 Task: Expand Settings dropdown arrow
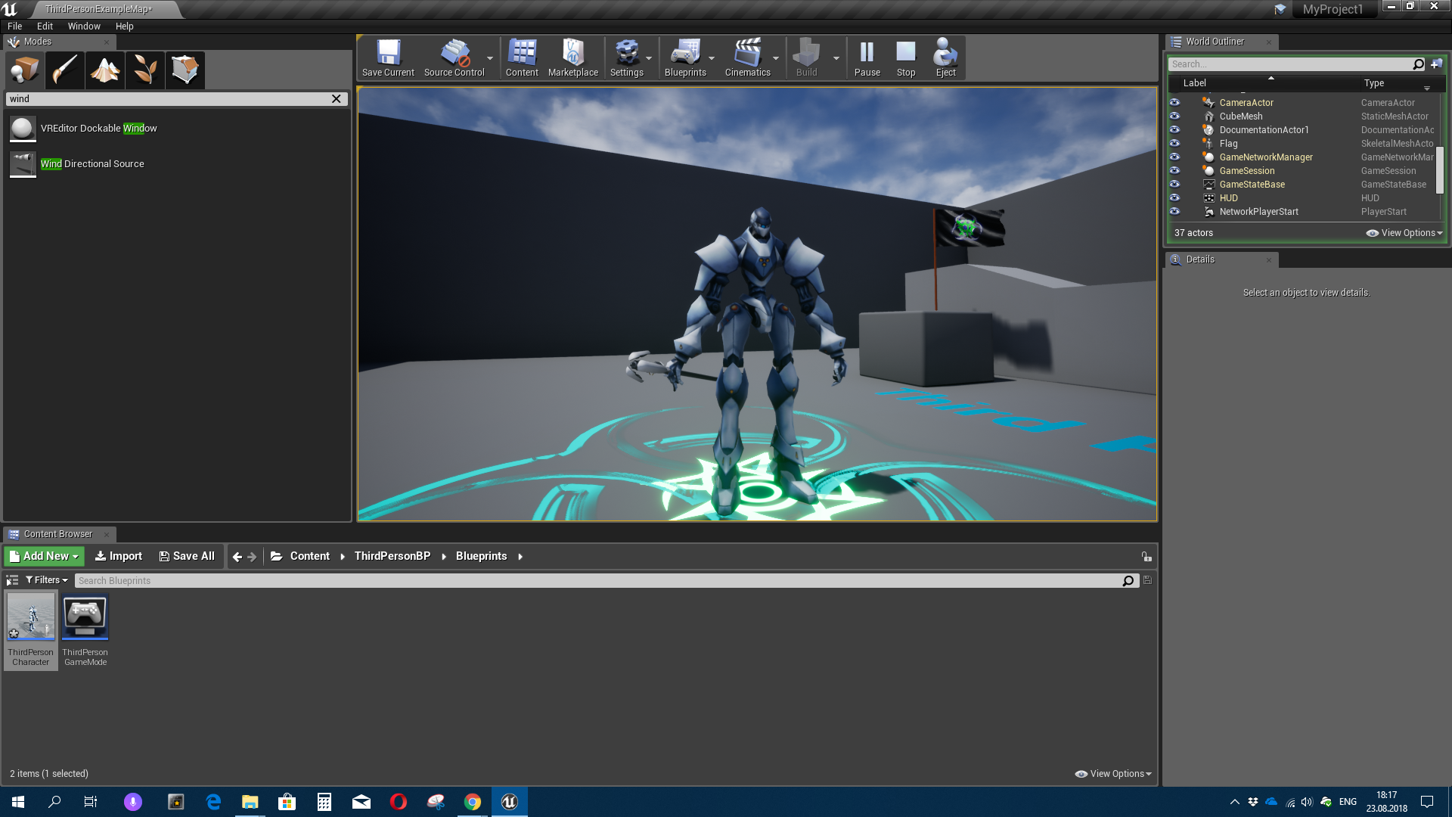(649, 58)
